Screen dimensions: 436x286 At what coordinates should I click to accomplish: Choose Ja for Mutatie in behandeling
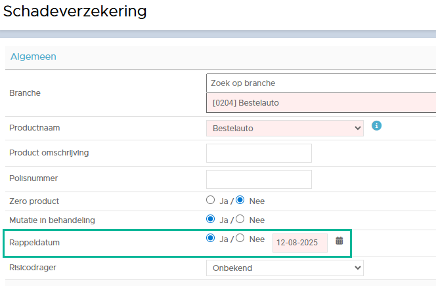pyautogui.click(x=211, y=219)
